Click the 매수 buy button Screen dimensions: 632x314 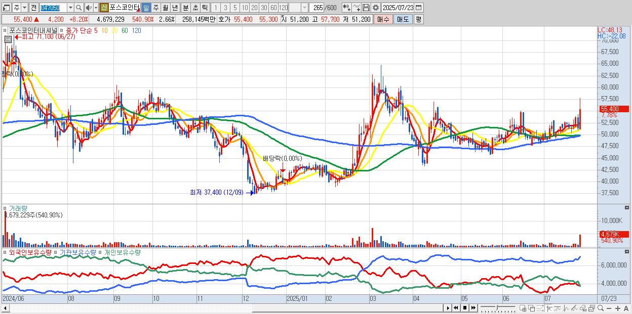tap(383, 19)
